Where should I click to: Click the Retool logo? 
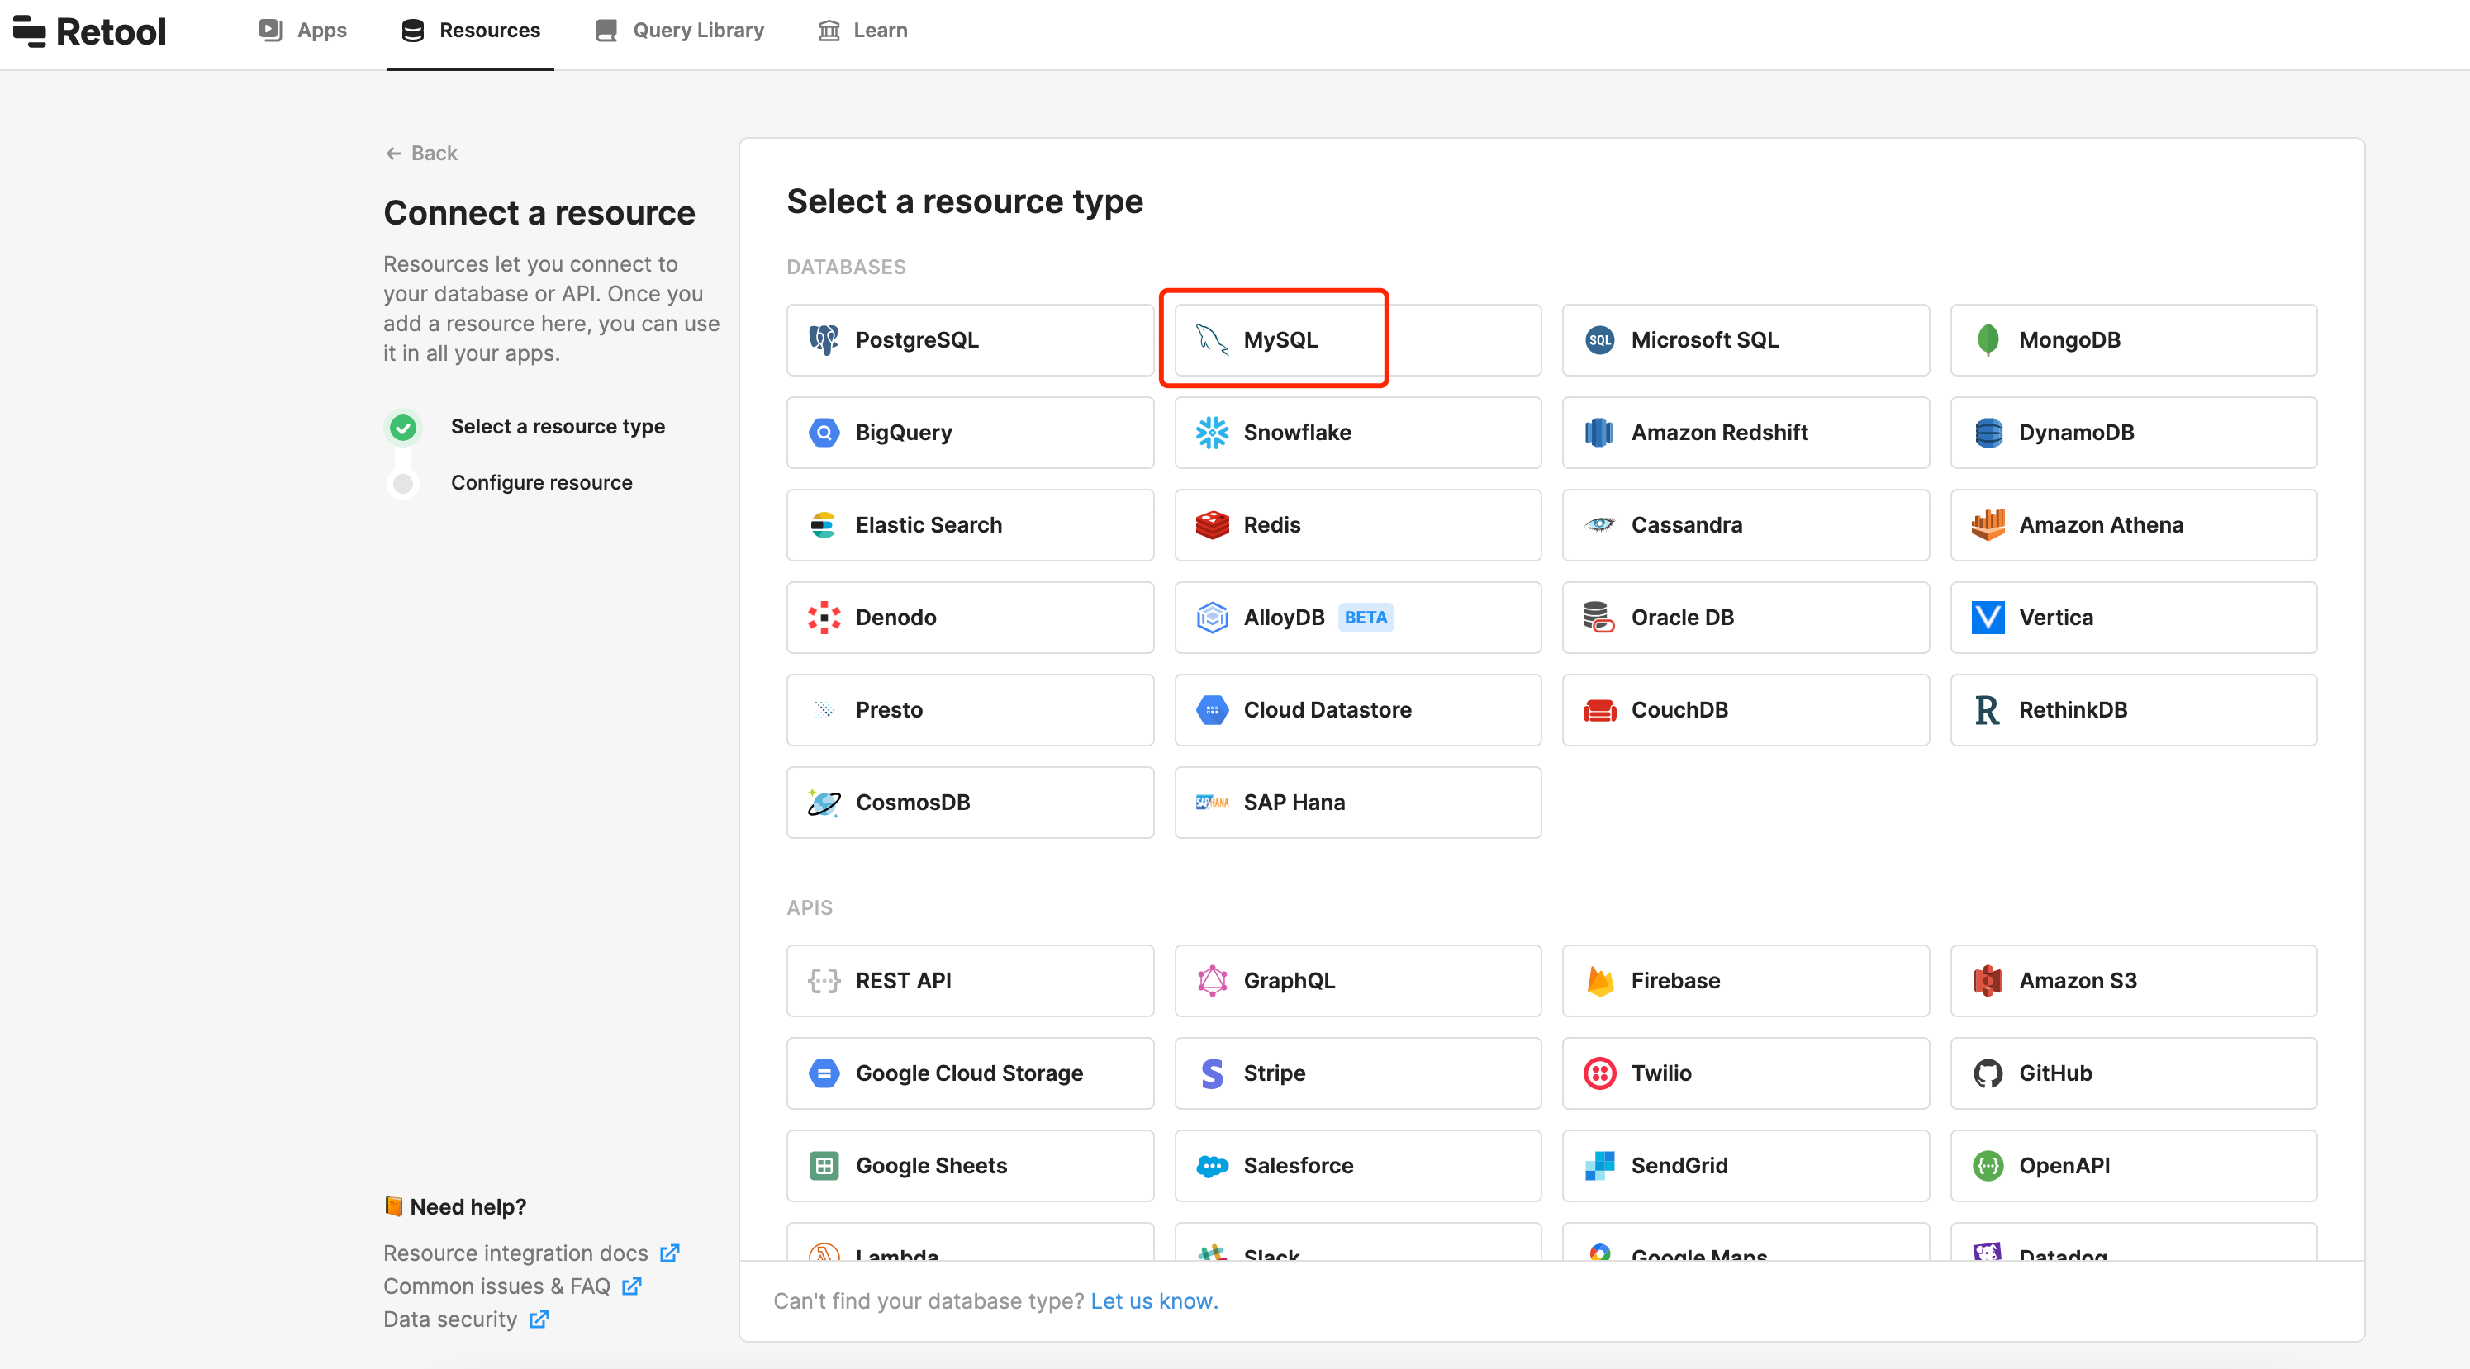[x=89, y=31]
